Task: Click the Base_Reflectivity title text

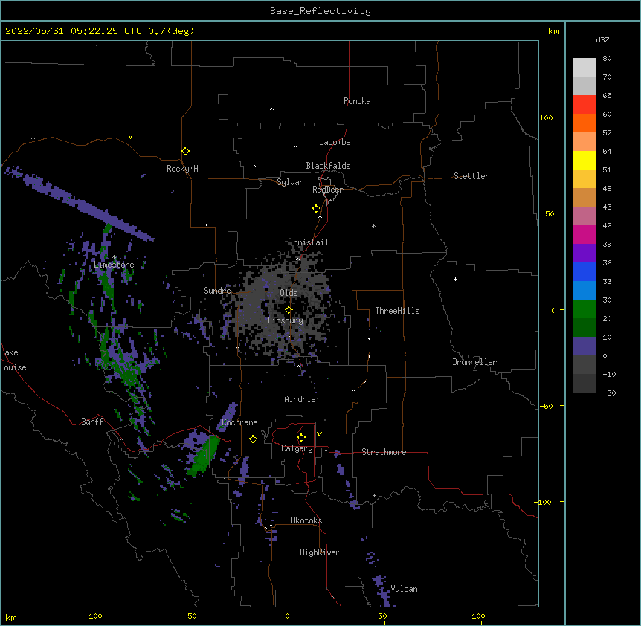Action: click(x=320, y=11)
